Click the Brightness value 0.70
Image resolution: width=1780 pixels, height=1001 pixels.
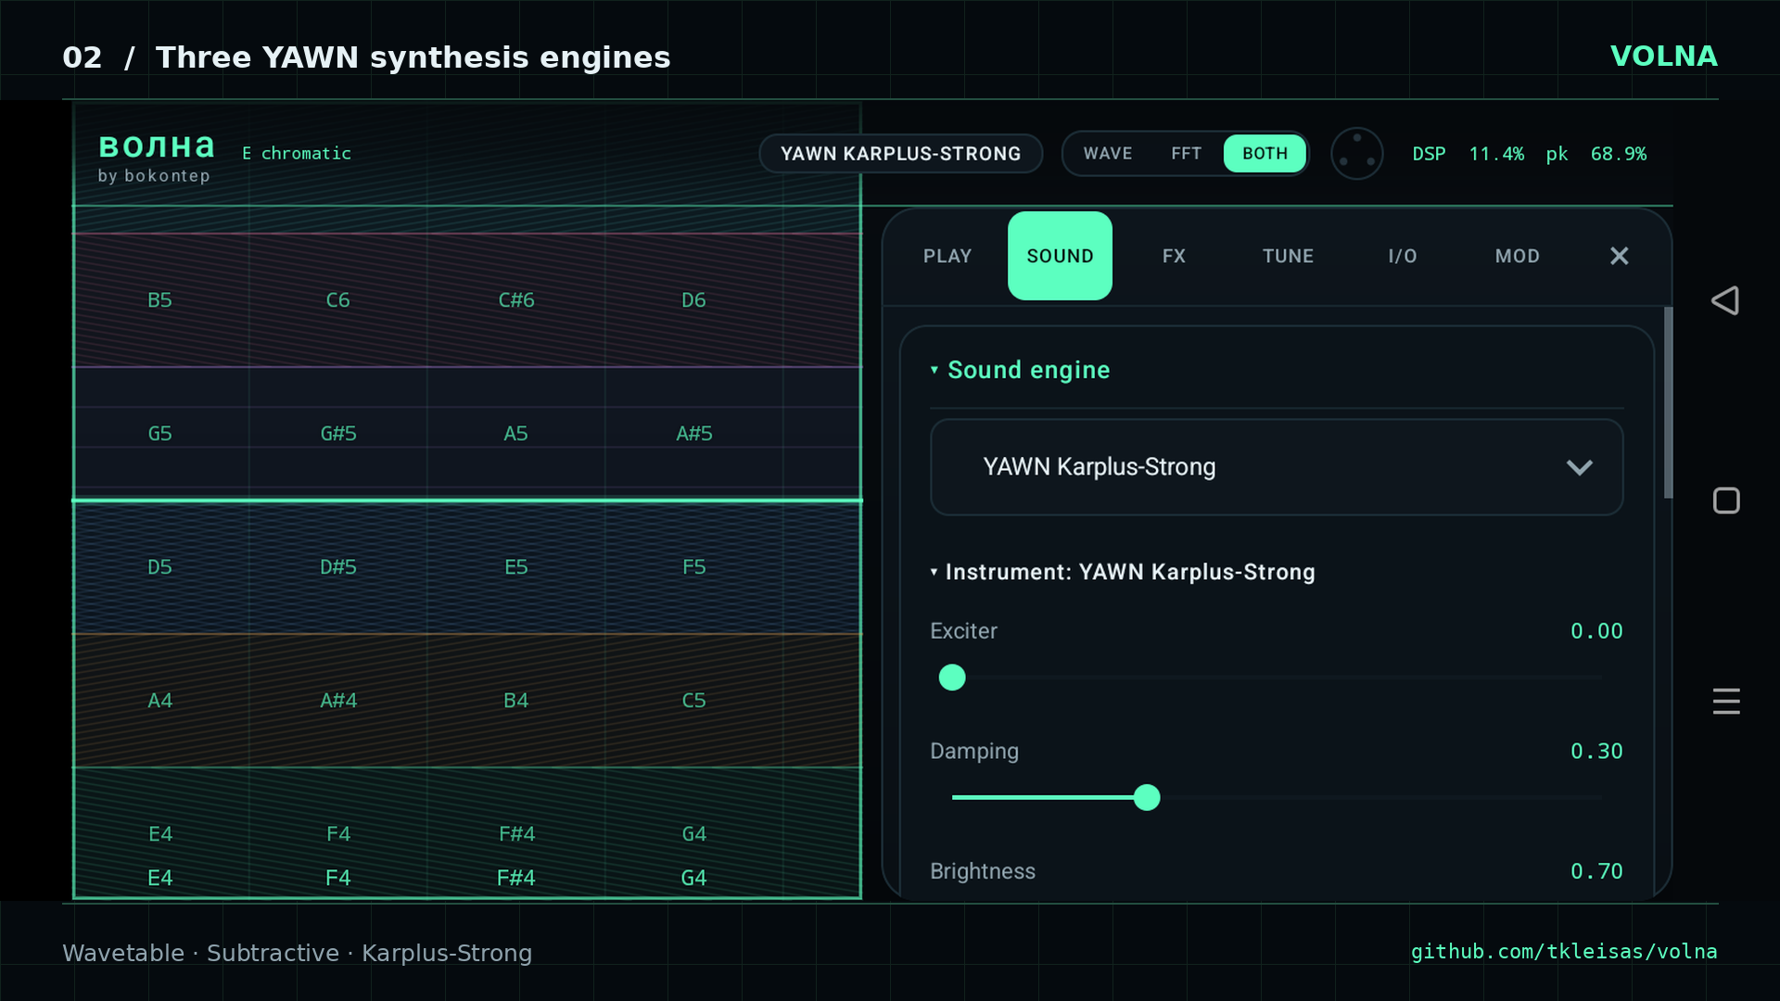click(x=1596, y=871)
